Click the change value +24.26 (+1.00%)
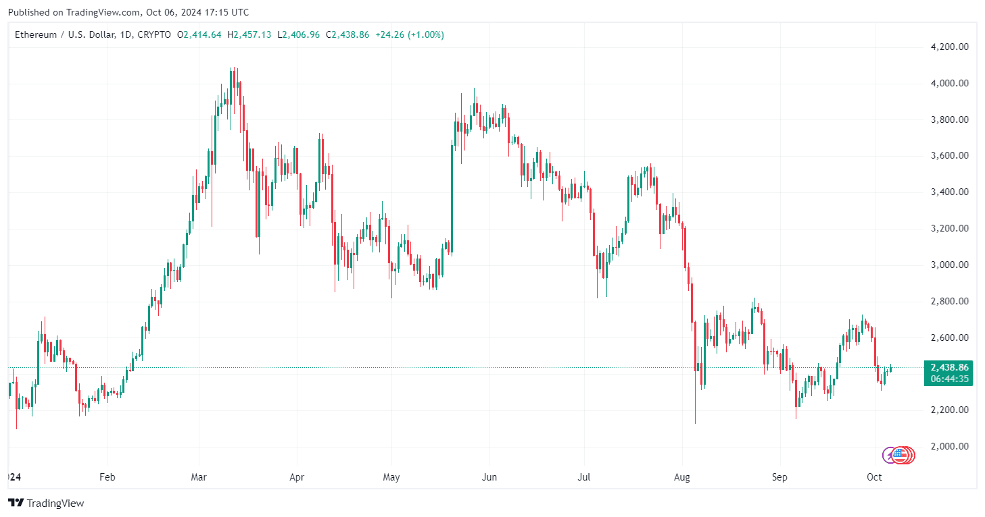 click(410, 34)
